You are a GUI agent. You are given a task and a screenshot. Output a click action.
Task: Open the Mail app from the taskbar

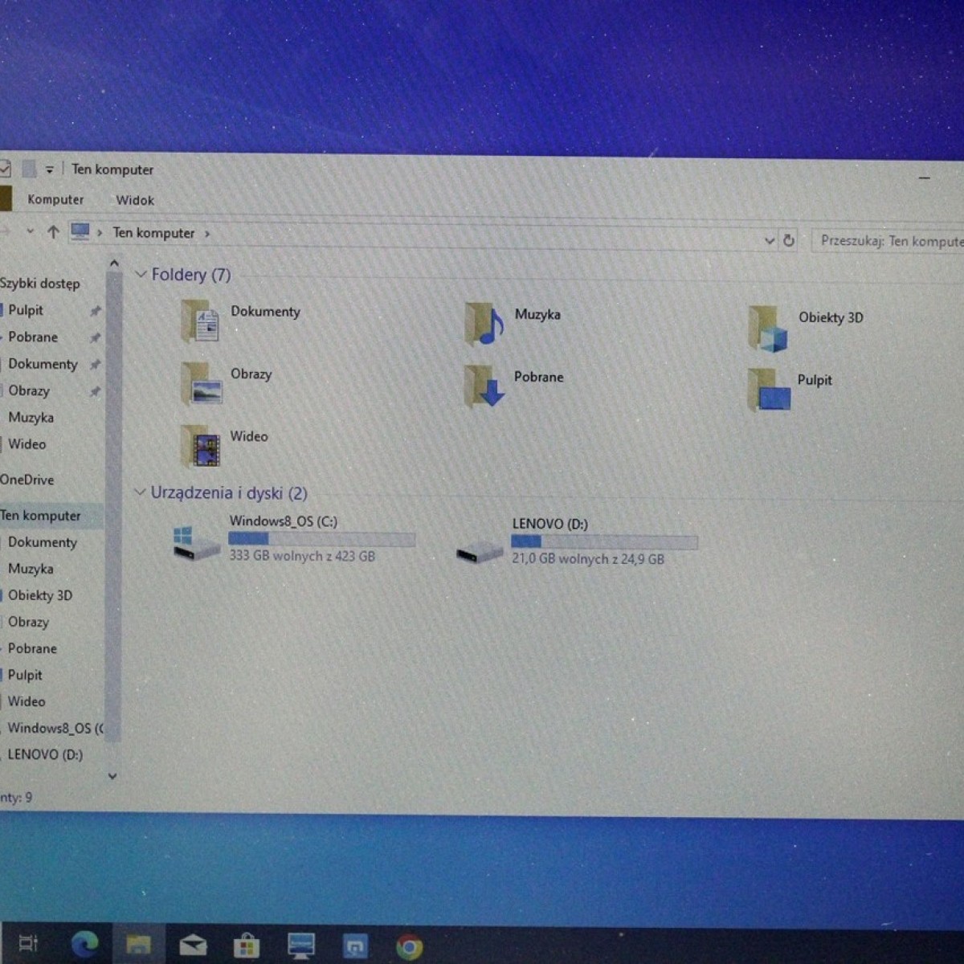tap(193, 946)
